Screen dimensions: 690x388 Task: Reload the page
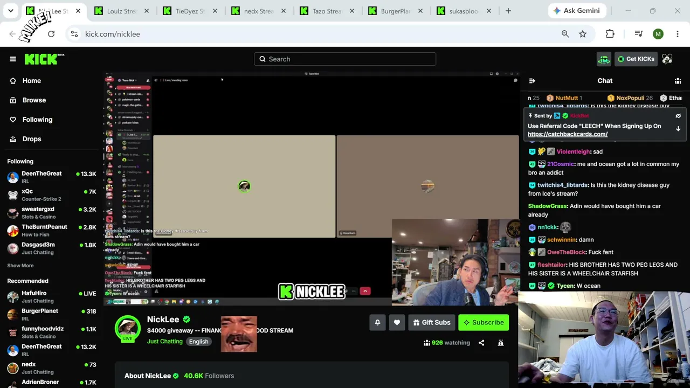51,34
